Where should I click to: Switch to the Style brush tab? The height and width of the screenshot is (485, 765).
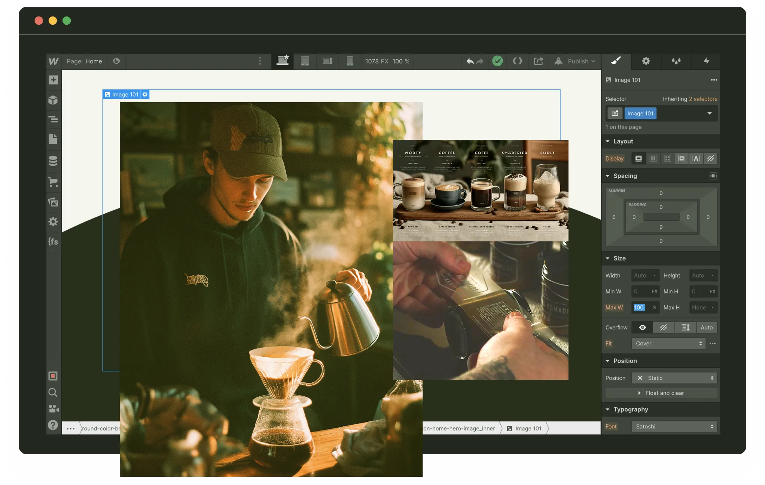(616, 61)
